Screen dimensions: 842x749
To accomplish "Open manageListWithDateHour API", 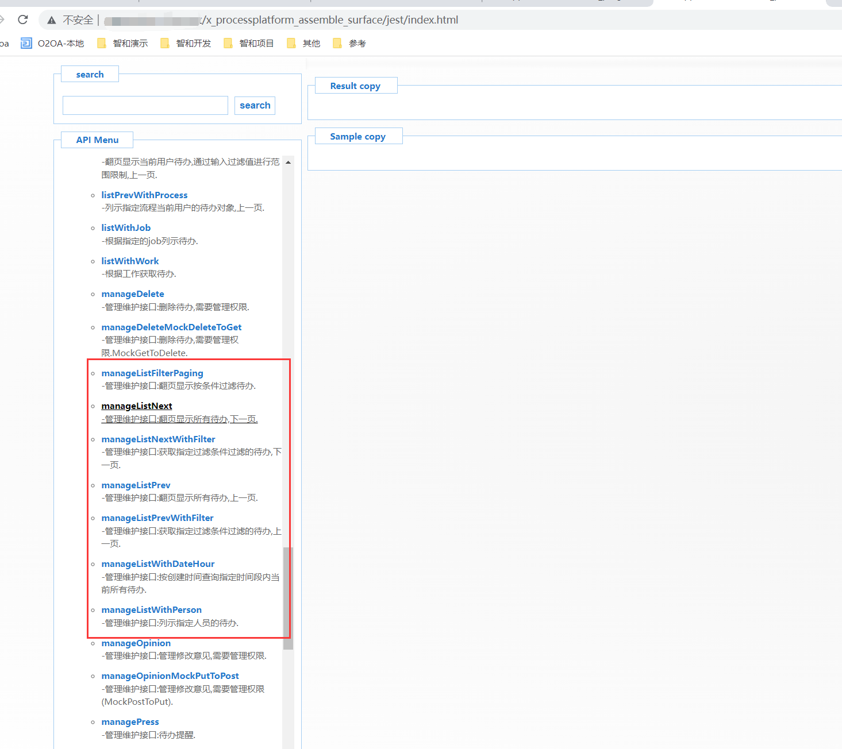I will point(158,564).
